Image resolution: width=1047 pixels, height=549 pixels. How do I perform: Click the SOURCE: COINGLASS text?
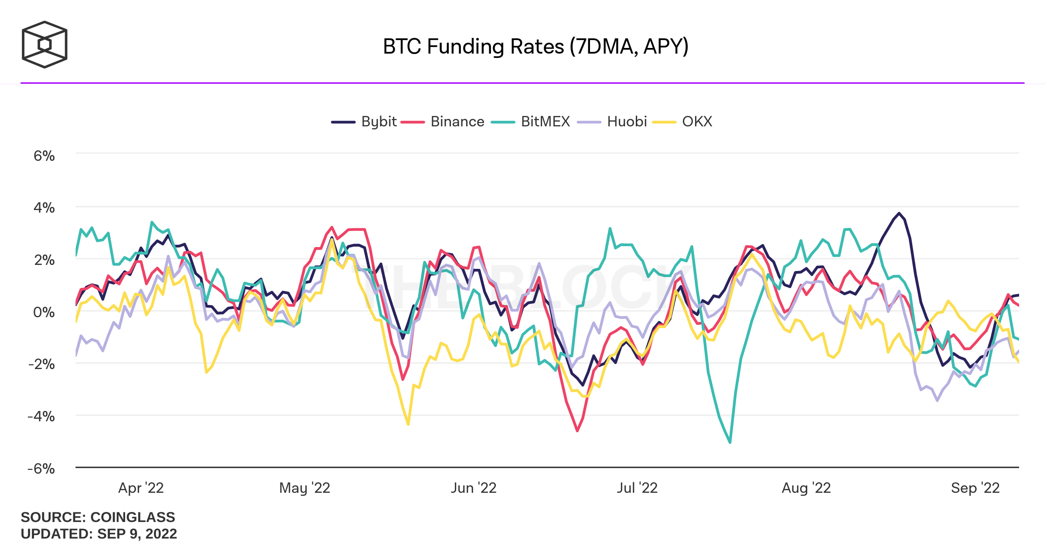pos(98,517)
